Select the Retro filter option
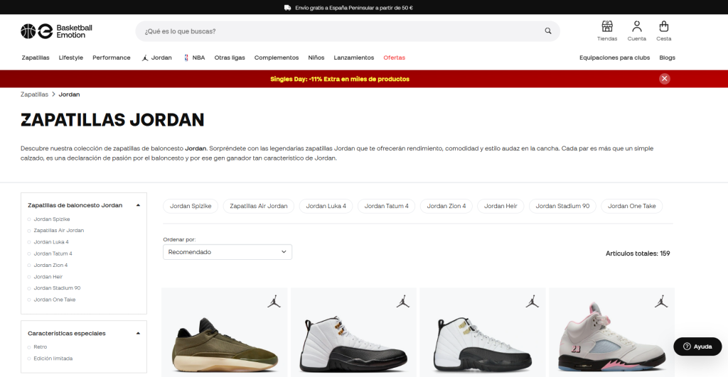 click(x=40, y=347)
